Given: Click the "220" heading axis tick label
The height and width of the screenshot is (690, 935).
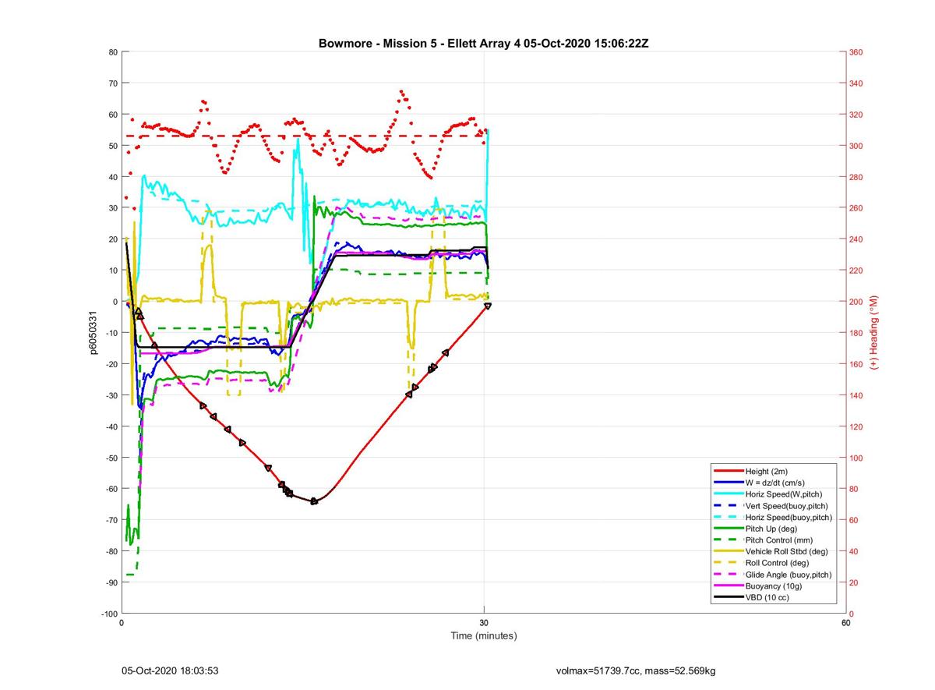Looking at the screenshot, I should click(856, 271).
